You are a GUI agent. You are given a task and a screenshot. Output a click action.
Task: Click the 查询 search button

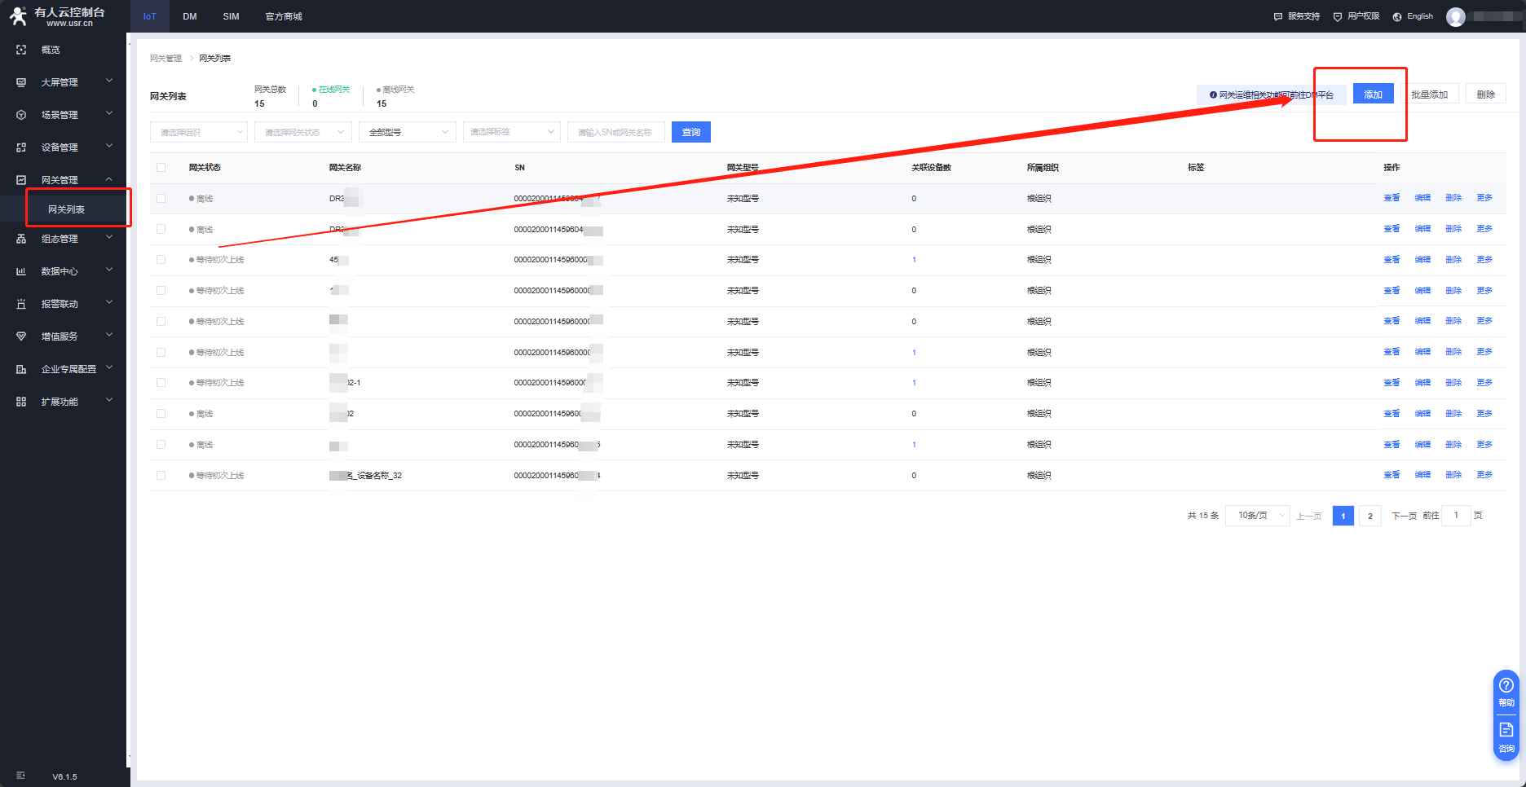click(x=690, y=132)
